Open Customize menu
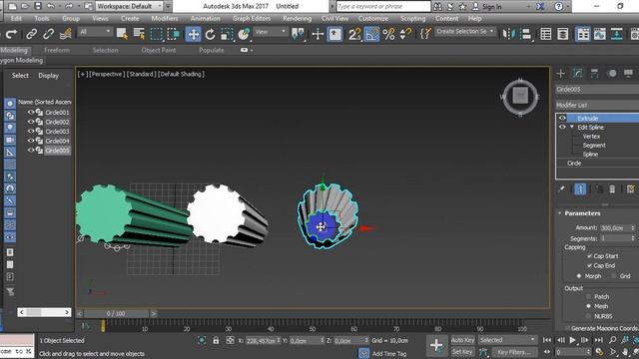The image size is (639, 359). [x=373, y=18]
